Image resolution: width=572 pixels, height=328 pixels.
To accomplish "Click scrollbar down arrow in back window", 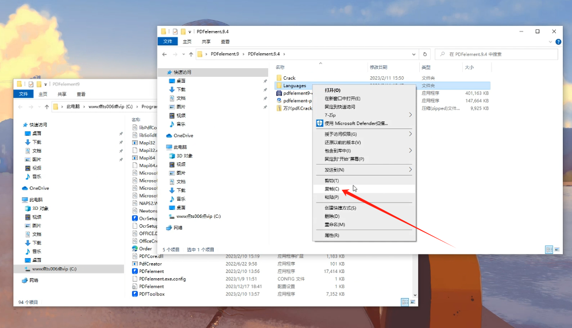I will [x=415, y=295].
